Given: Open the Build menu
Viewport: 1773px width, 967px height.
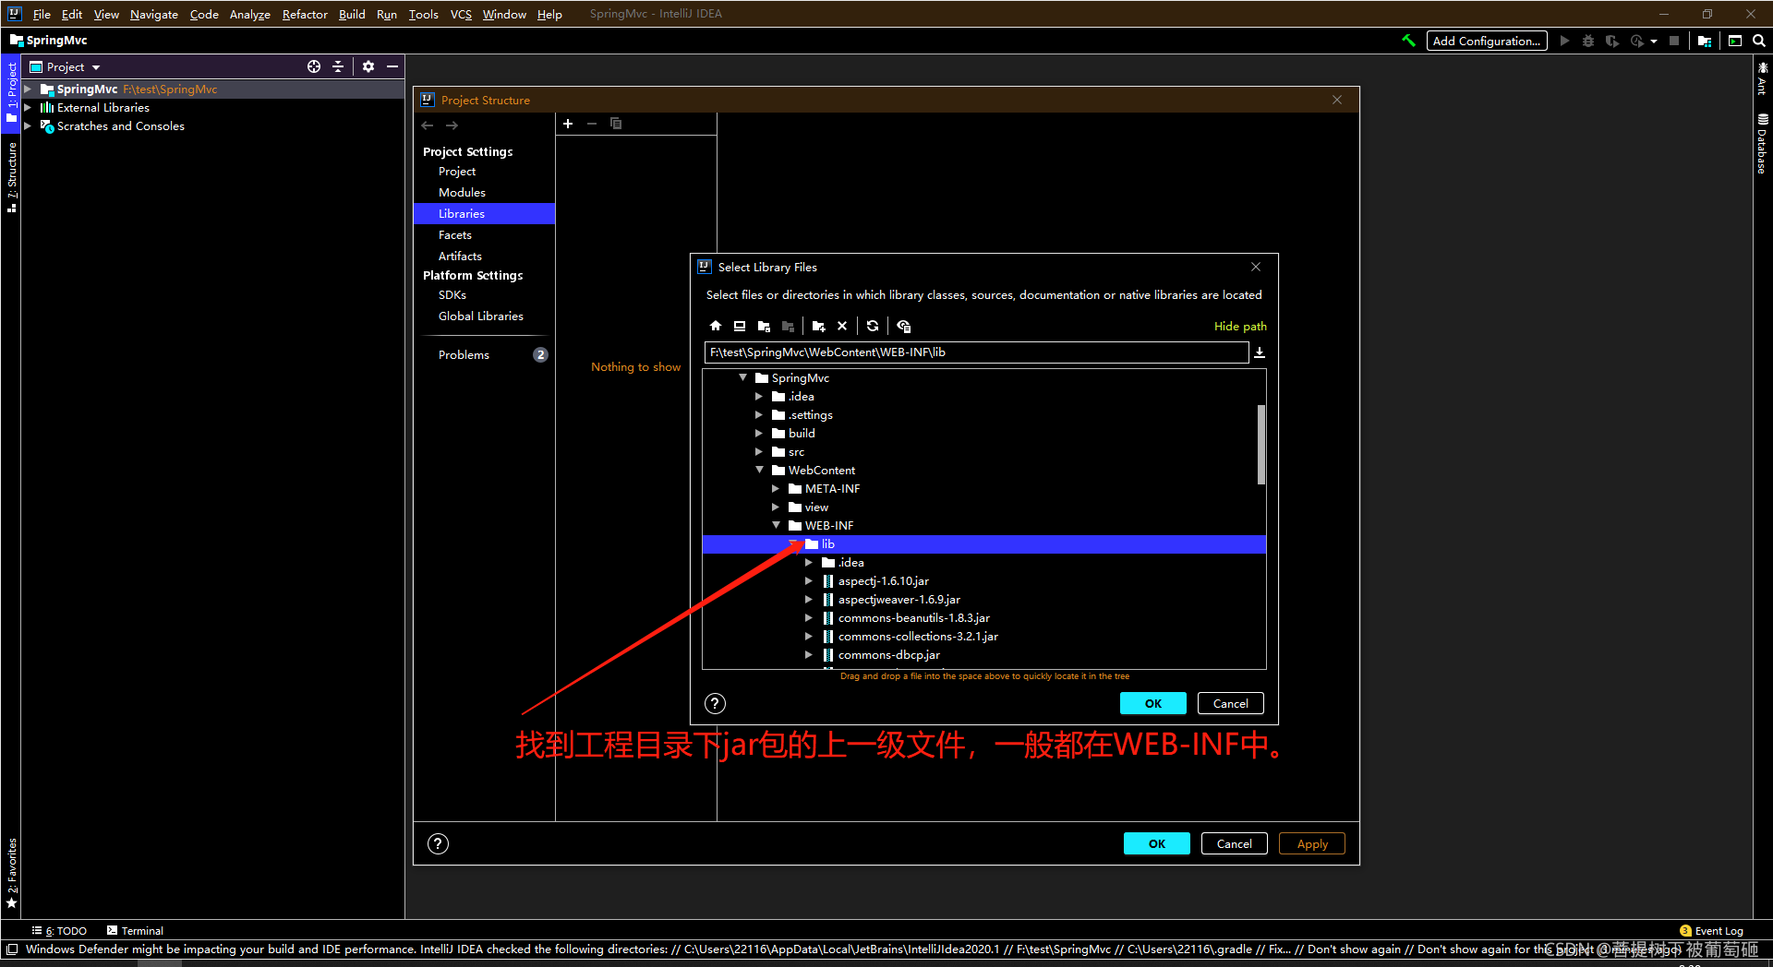Looking at the screenshot, I should point(352,14).
